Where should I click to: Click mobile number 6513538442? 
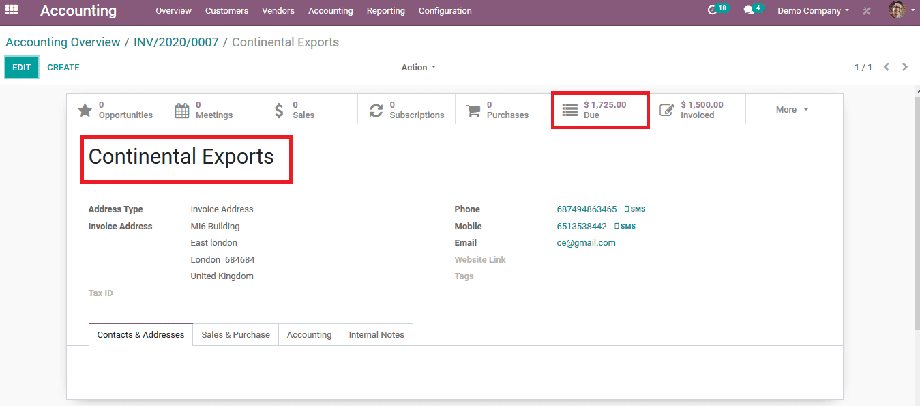click(582, 227)
